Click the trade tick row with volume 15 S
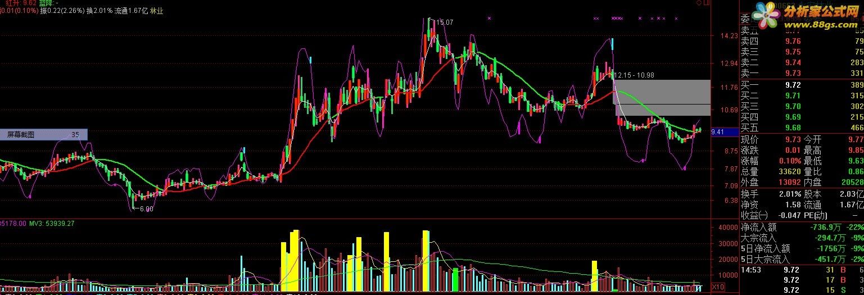This screenshot has height=295, width=864. [802, 290]
